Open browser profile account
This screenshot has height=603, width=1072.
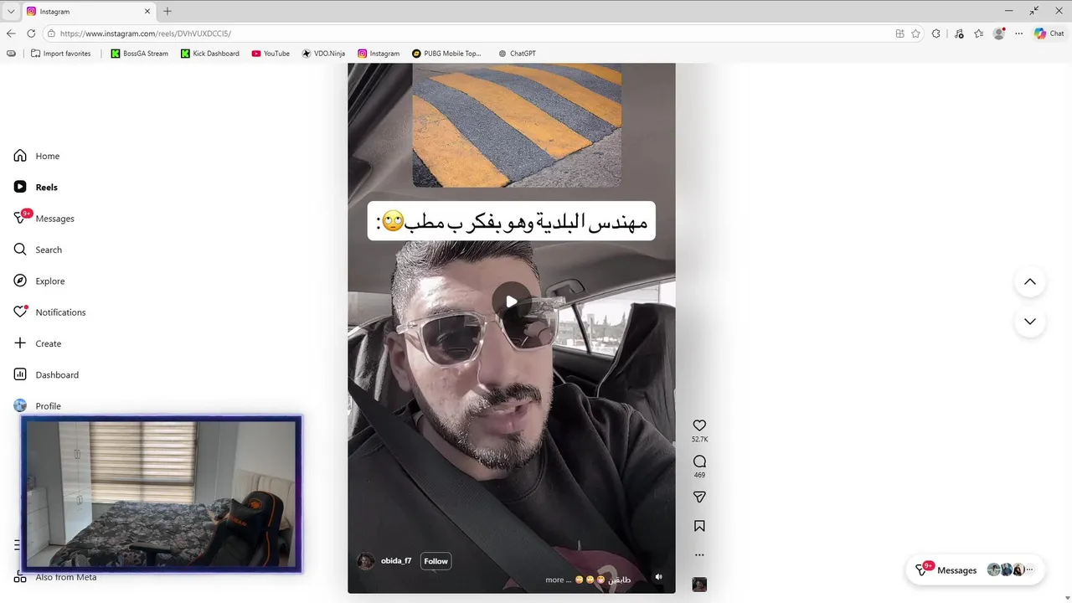point(998,33)
